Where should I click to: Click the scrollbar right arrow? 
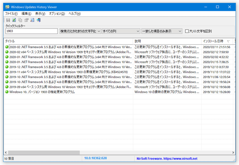point(233,152)
